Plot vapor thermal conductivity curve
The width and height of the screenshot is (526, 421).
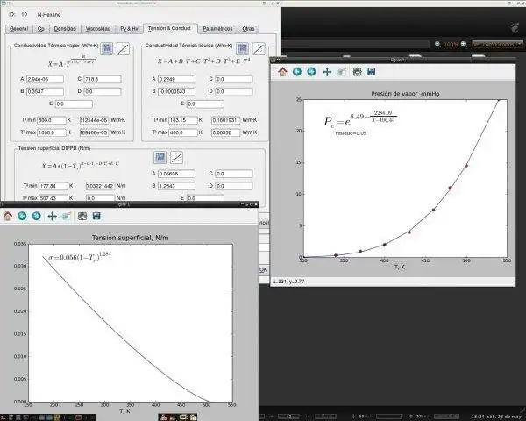pyautogui.click(x=123, y=49)
